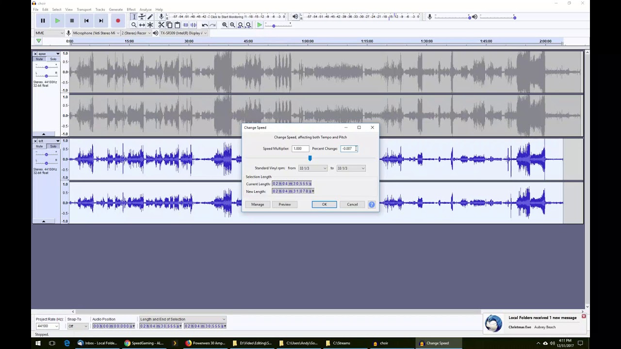This screenshot has width=621, height=349.
Task: Open the File menu
Action: [x=35, y=10]
